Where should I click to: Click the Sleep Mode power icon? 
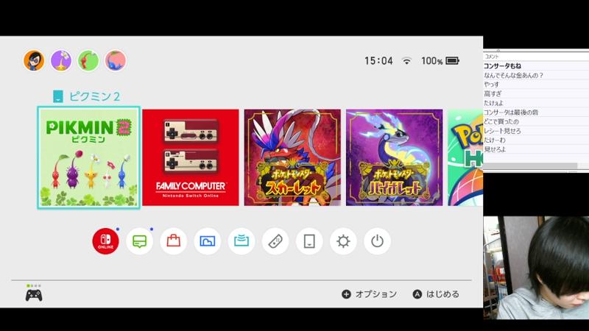coord(377,241)
